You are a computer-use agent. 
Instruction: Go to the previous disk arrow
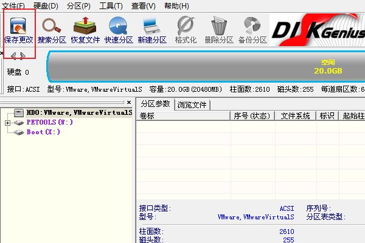14,56
